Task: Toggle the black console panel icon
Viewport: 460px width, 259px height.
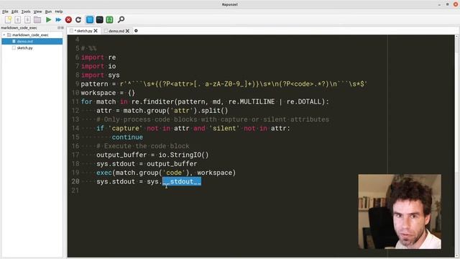Action: 100,19
